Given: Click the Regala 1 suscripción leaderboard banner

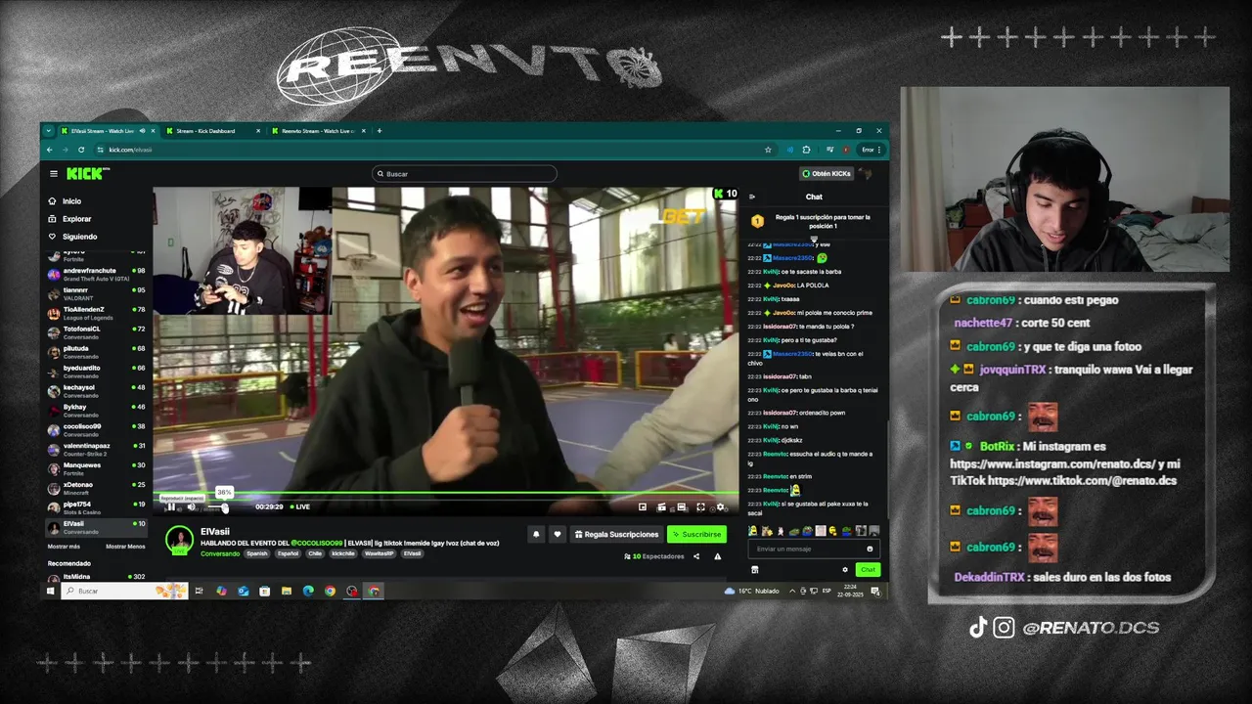Looking at the screenshot, I should pos(814,221).
